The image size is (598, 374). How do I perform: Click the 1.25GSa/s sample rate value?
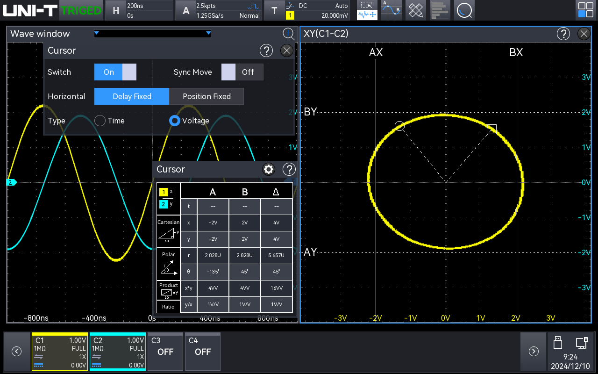coord(210,15)
